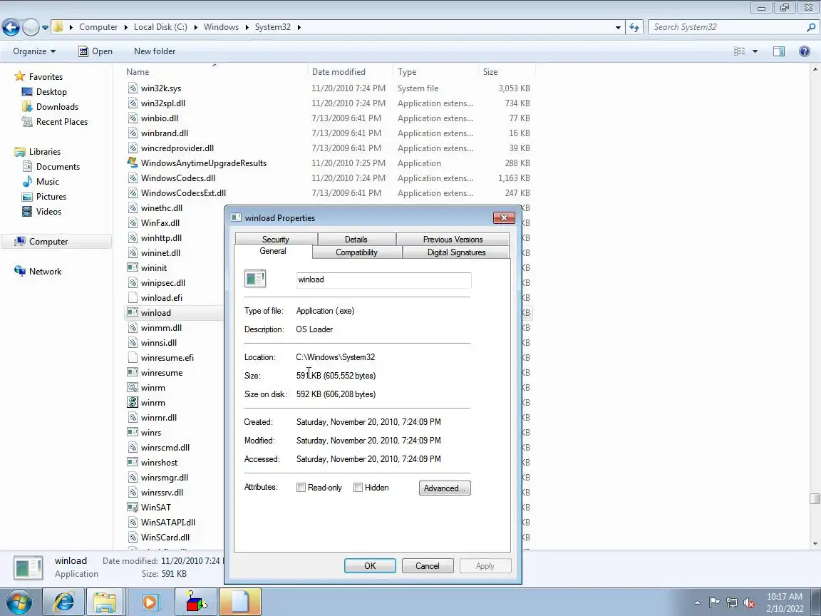Viewport: 821px width, 616px height.
Task: Open the Videos library
Action: point(48,212)
